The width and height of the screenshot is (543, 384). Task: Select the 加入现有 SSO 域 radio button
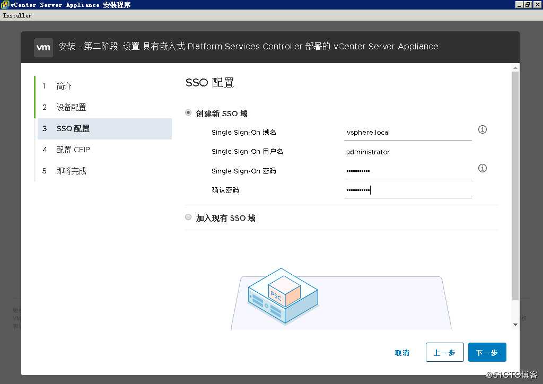188,217
